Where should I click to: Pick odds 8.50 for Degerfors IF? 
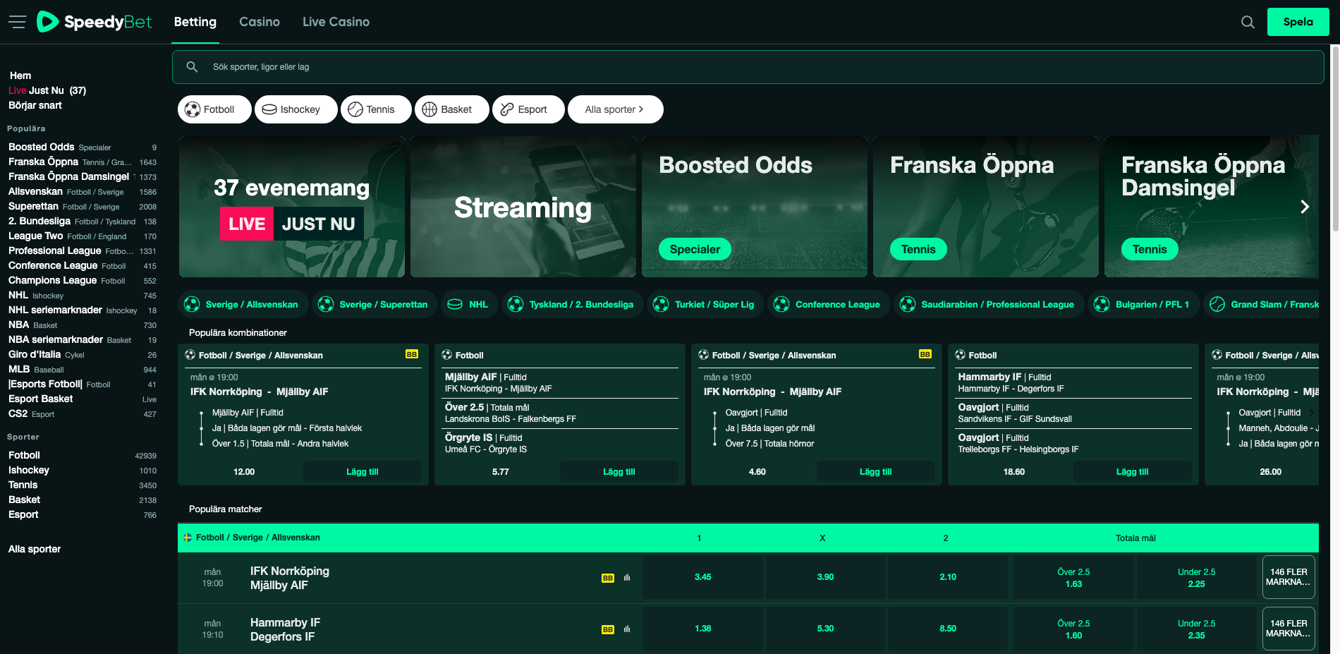pos(948,629)
